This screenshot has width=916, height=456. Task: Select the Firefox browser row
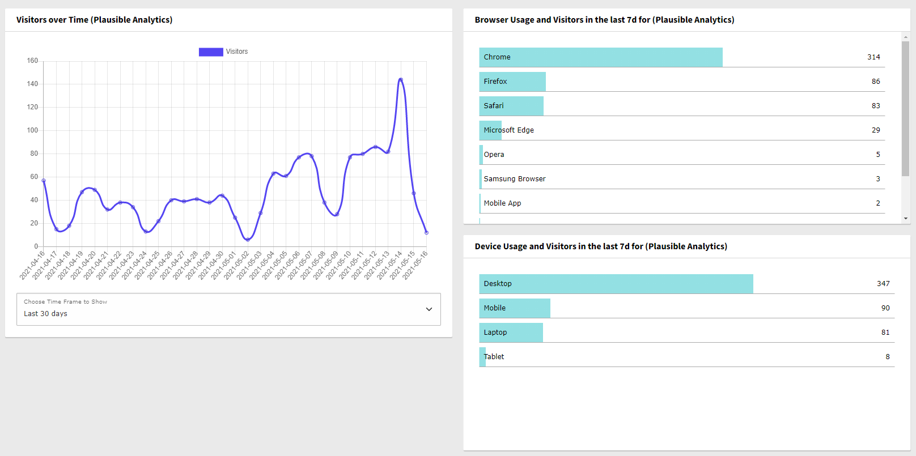682,82
